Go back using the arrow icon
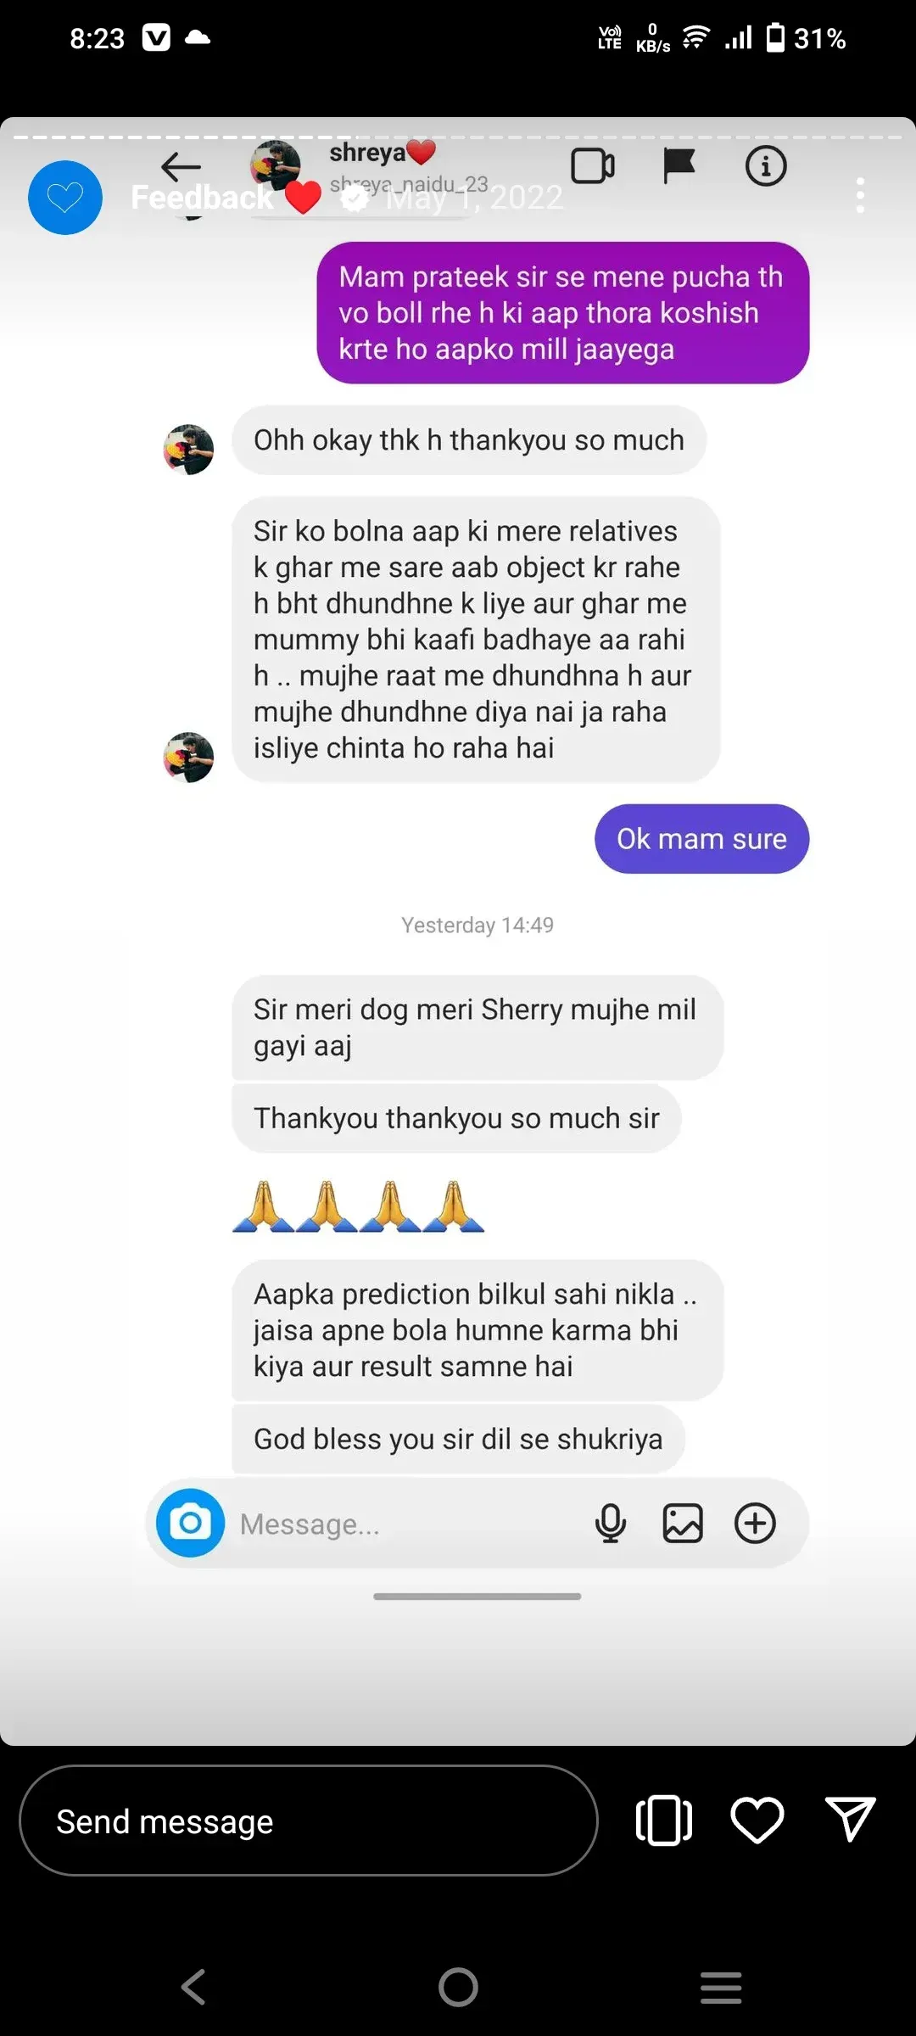916x2036 pixels. tap(181, 167)
